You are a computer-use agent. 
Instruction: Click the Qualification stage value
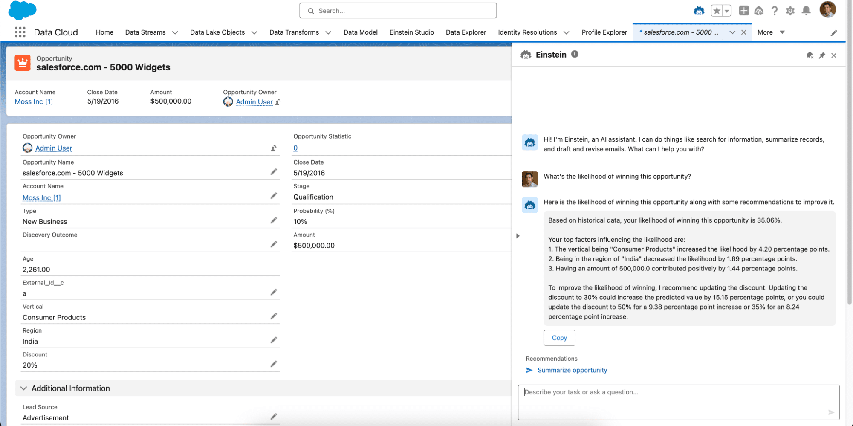click(313, 197)
